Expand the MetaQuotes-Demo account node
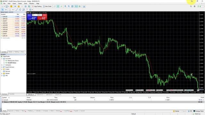Screen dimensions: 205x115 coord(4,61)
